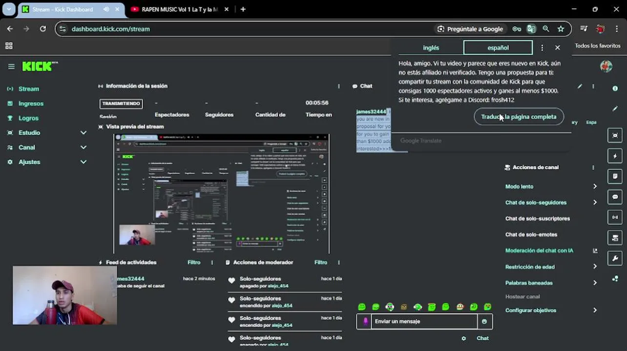The image size is (627, 351).
Task: Reload the page
Action: (x=43, y=29)
